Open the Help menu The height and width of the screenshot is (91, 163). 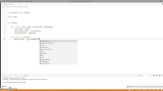coord(31,1)
